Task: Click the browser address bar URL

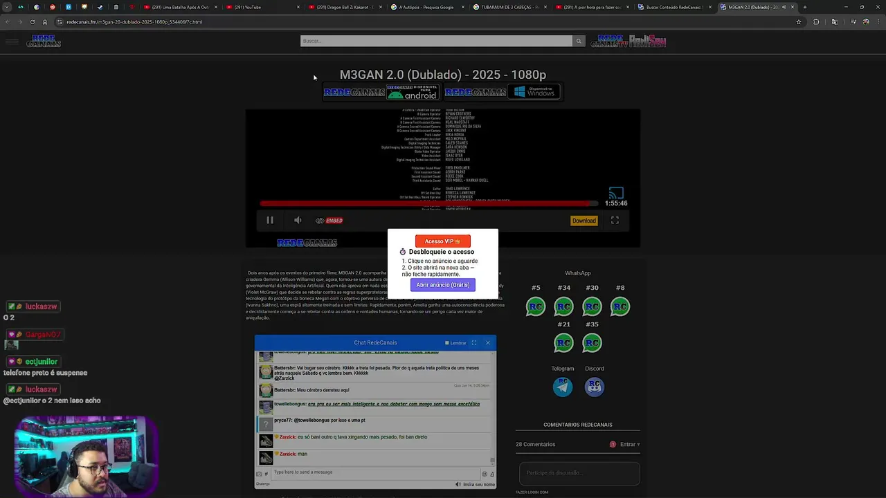Action: [x=134, y=22]
